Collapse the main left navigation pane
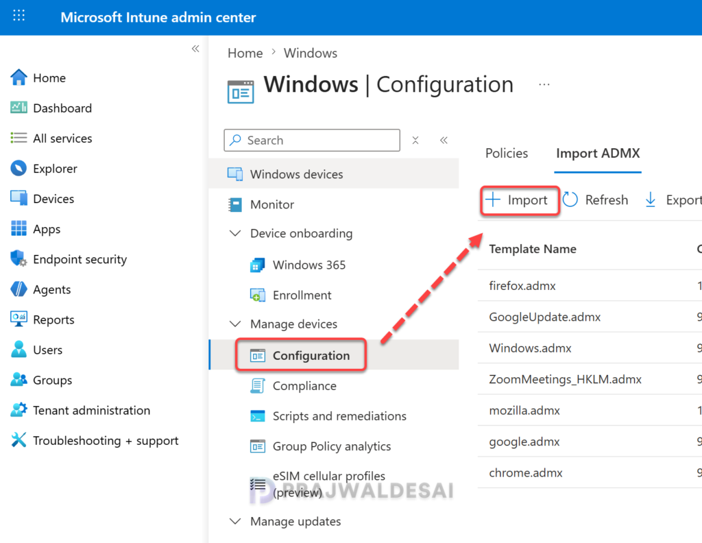The width and height of the screenshot is (702, 543). 195,49
